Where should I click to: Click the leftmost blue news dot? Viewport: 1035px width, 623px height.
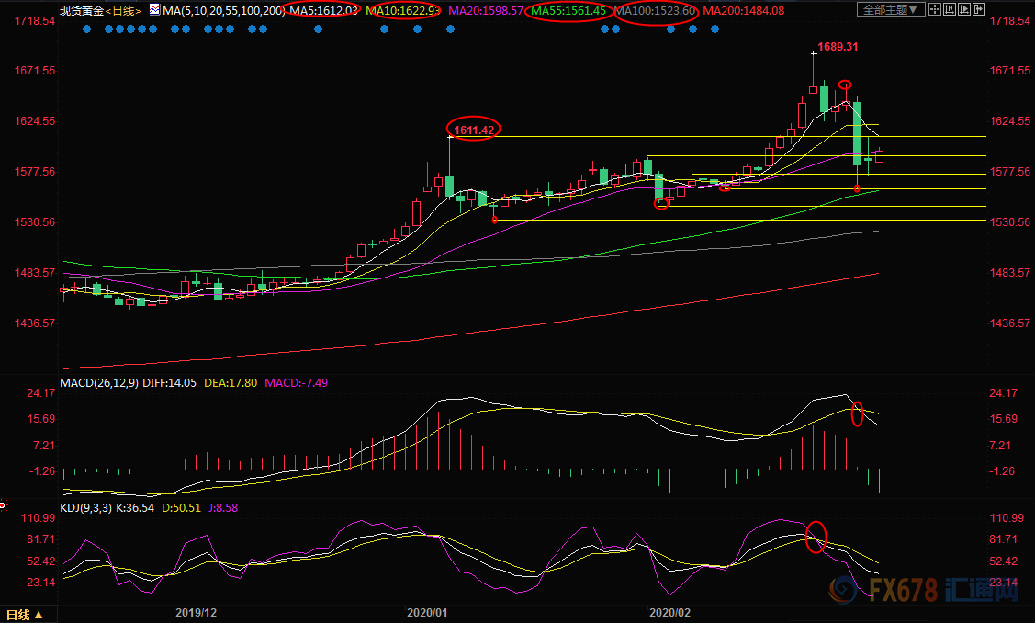pyautogui.click(x=87, y=29)
